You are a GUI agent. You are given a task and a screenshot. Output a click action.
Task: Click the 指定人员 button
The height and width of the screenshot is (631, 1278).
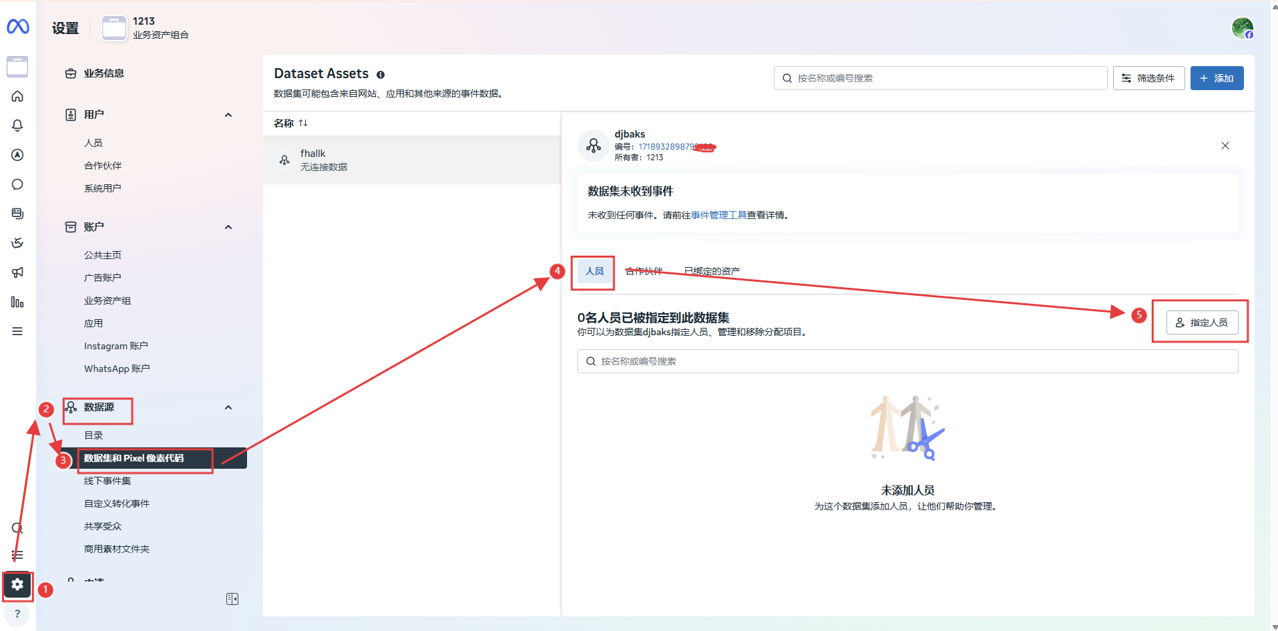pos(1202,323)
